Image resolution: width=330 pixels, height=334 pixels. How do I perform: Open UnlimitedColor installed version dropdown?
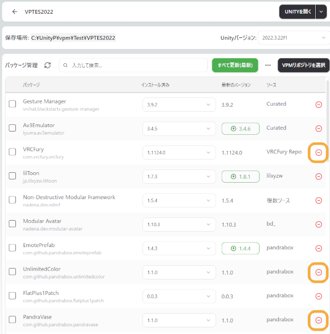coord(179,272)
